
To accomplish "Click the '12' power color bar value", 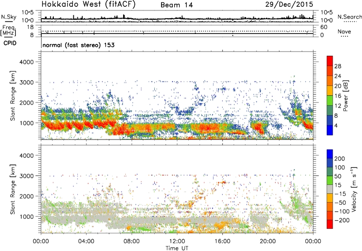I will (x=338, y=106).
